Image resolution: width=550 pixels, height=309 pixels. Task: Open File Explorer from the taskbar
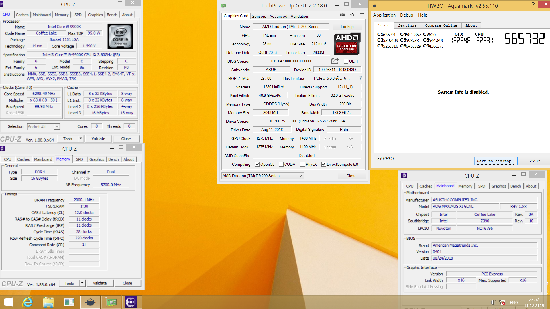[48, 302]
